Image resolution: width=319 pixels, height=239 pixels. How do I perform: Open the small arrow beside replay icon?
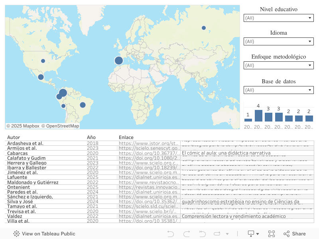[x=227, y=234]
